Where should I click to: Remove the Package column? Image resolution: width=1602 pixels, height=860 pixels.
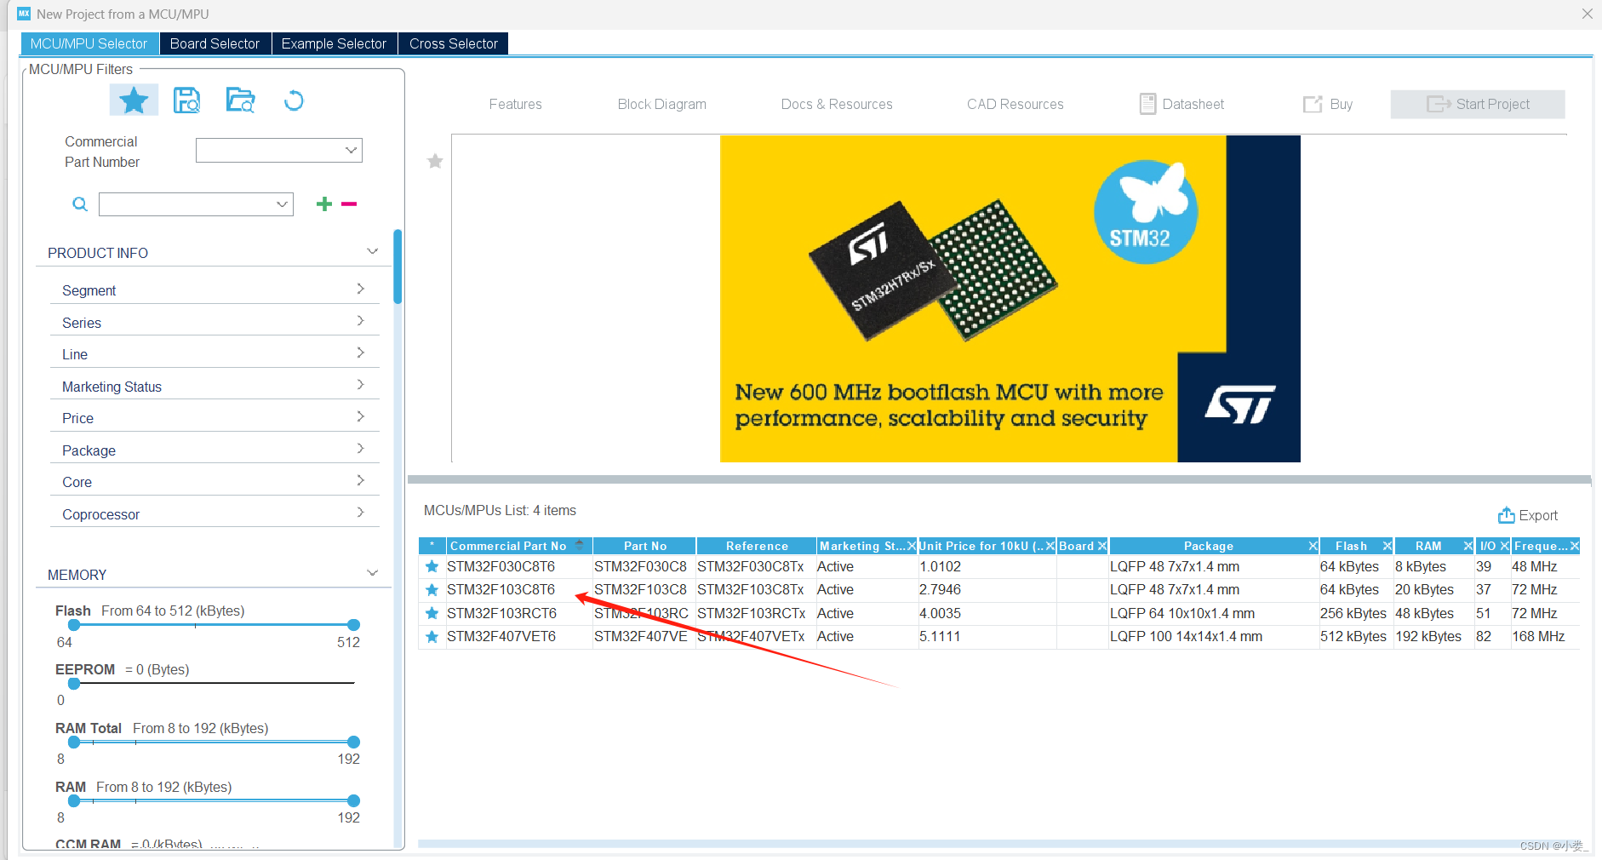tap(1313, 546)
